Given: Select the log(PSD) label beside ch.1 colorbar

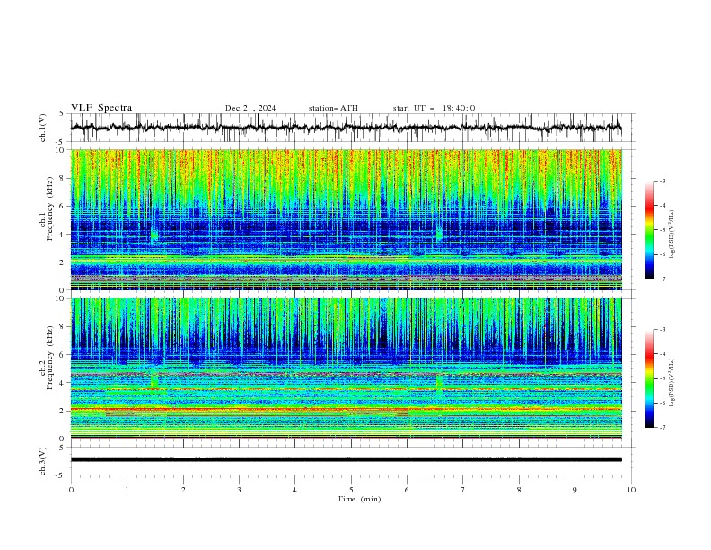Looking at the screenshot, I should tap(672, 235).
